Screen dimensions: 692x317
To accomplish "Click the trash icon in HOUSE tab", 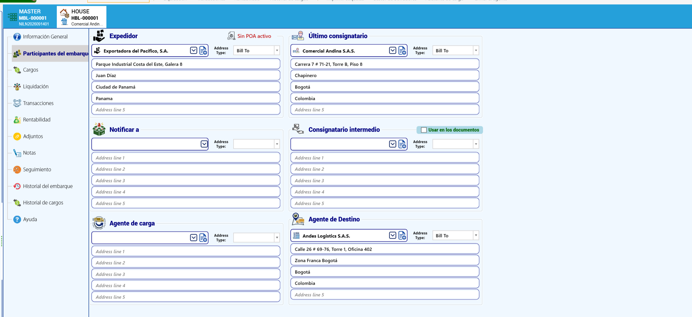I will (x=64, y=22).
